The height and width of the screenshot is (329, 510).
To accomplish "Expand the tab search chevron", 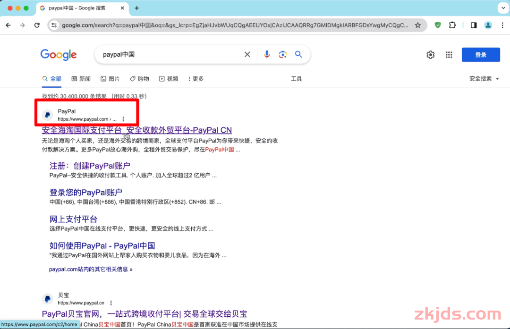I will tap(503, 8).
